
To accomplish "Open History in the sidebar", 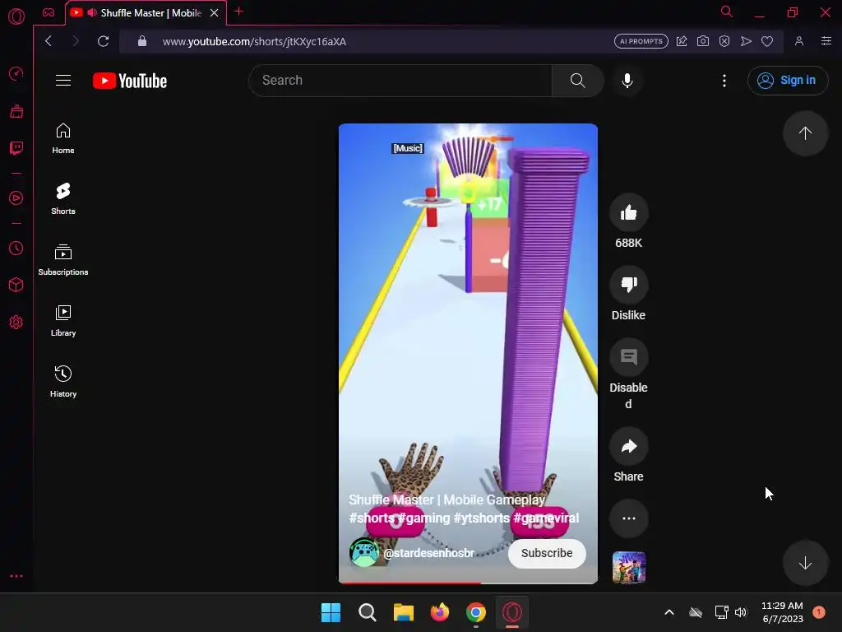I will coord(63,382).
